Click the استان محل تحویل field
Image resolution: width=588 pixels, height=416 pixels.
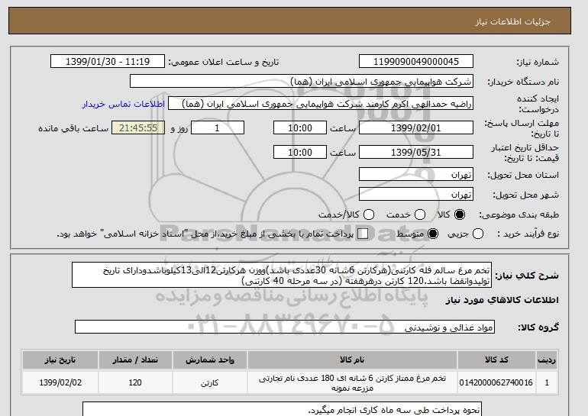pos(416,175)
